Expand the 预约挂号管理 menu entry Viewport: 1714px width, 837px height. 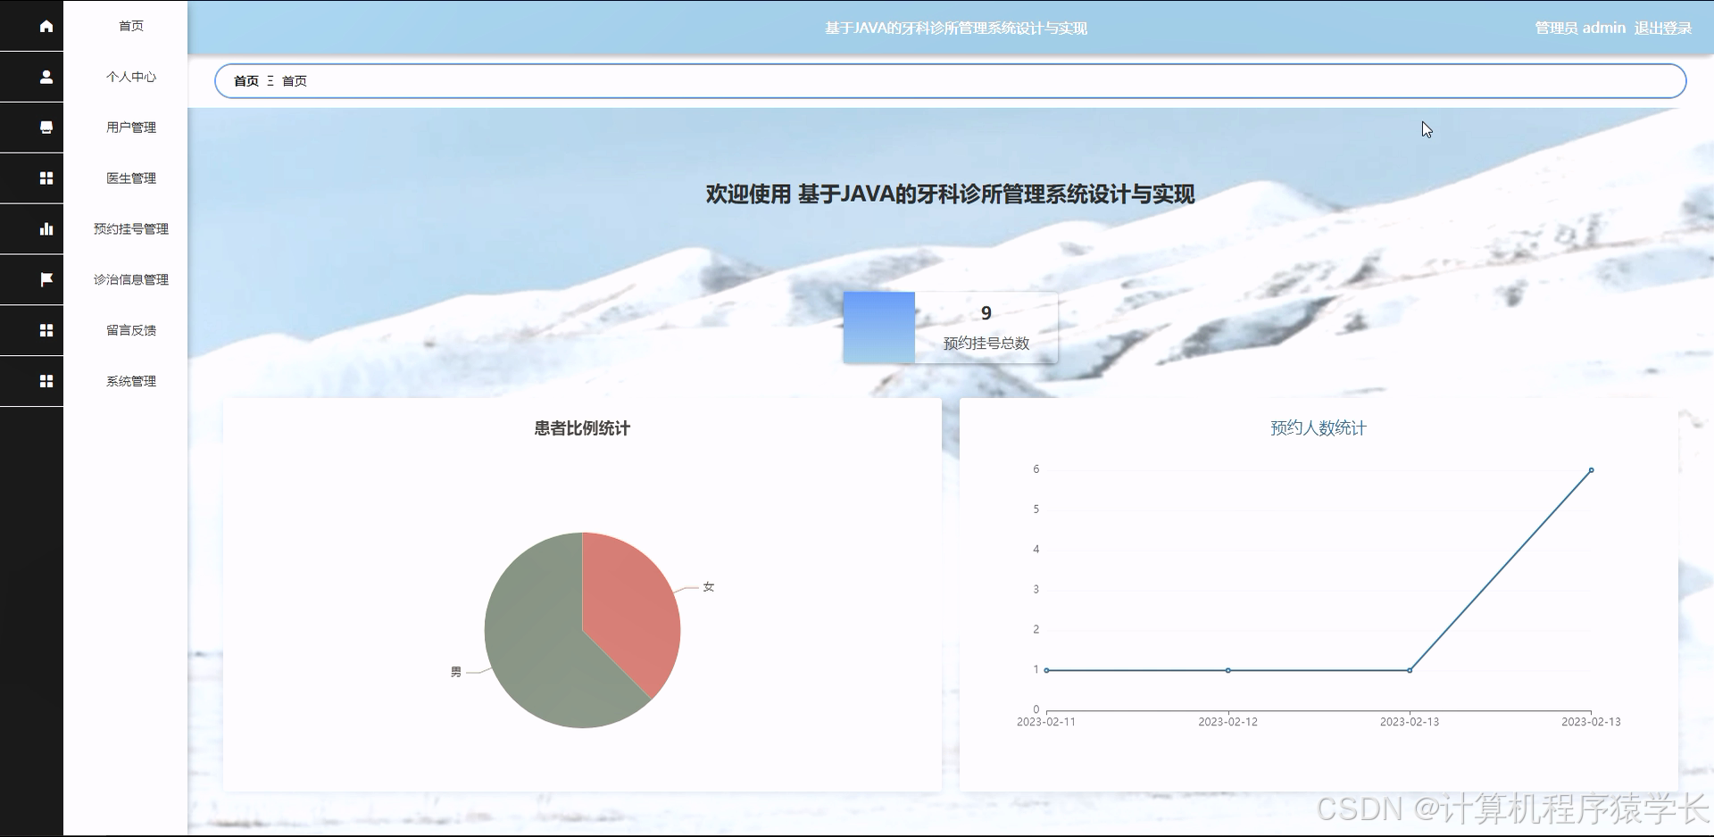click(x=130, y=228)
